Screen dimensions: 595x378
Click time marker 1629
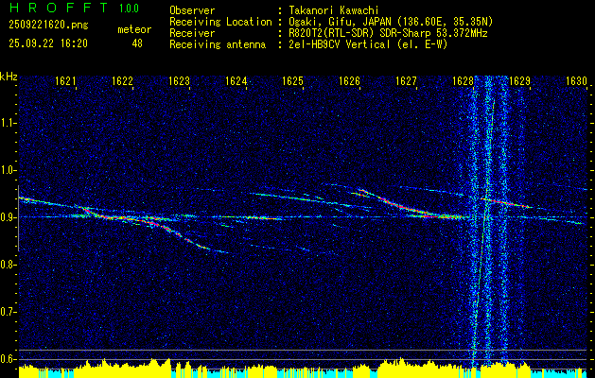[520, 81]
